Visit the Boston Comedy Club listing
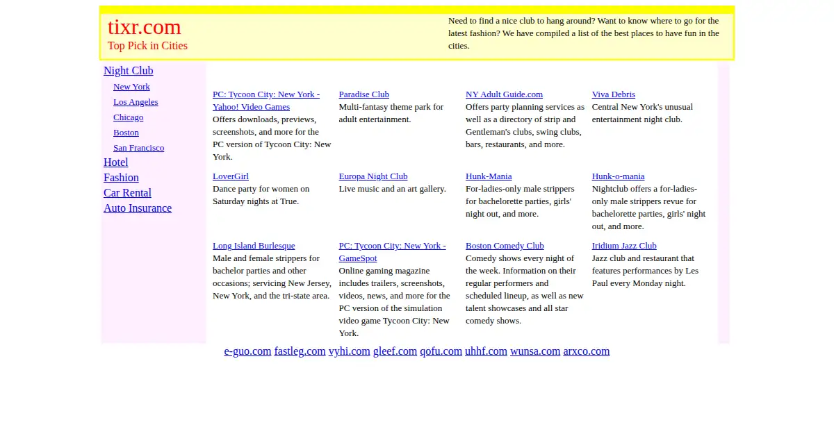This screenshot has height=436, width=834. pos(505,246)
